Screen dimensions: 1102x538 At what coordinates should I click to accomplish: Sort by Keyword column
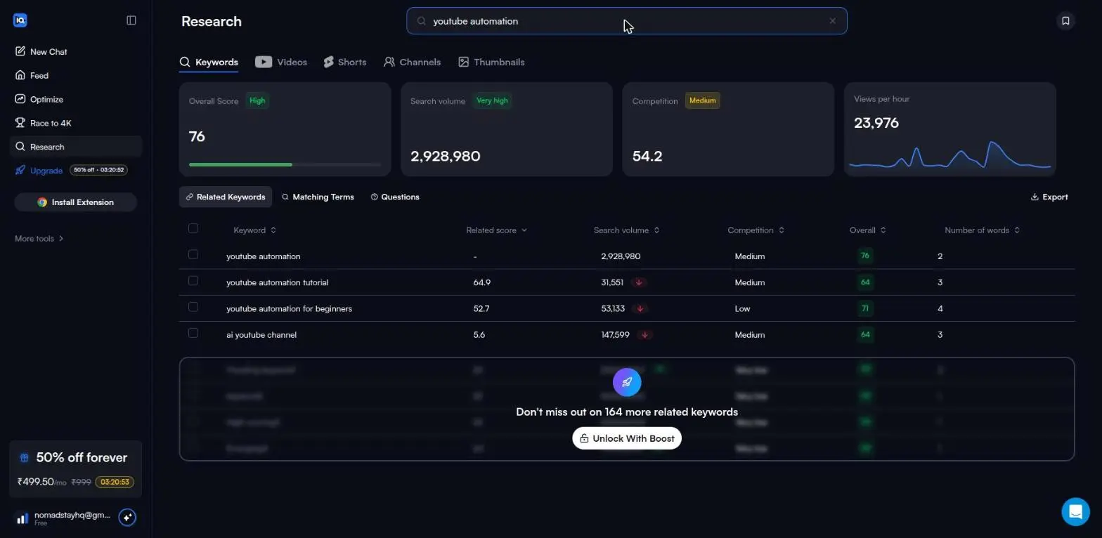coord(254,230)
